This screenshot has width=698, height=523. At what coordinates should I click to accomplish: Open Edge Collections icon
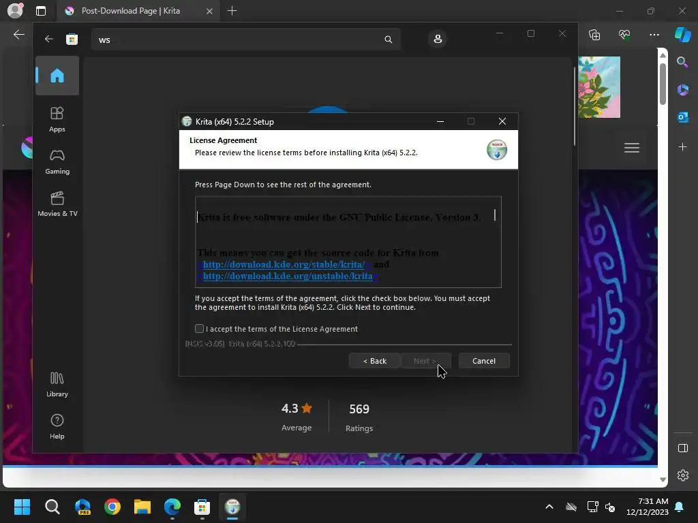(594, 35)
